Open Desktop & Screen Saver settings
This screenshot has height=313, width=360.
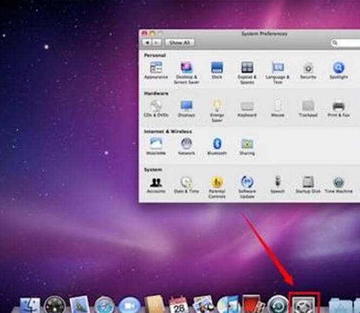point(186,69)
